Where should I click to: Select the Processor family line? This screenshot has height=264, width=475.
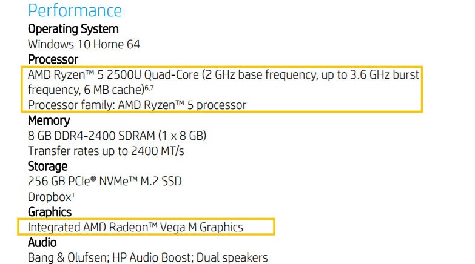[x=137, y=105]
